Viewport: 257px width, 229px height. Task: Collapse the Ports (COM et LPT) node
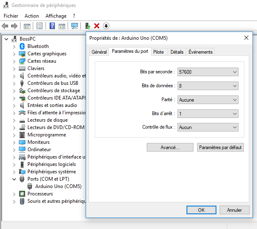(14, 179)
